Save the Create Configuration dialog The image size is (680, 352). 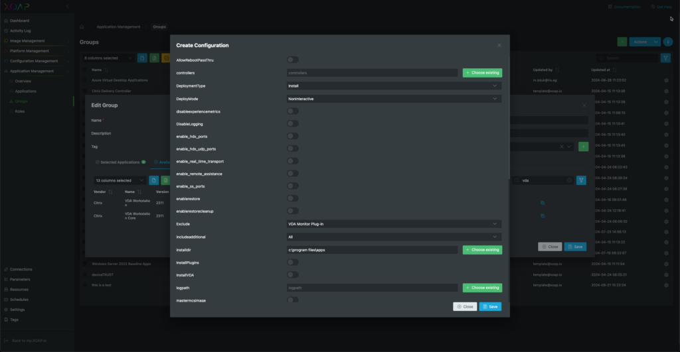click(490, 306)
